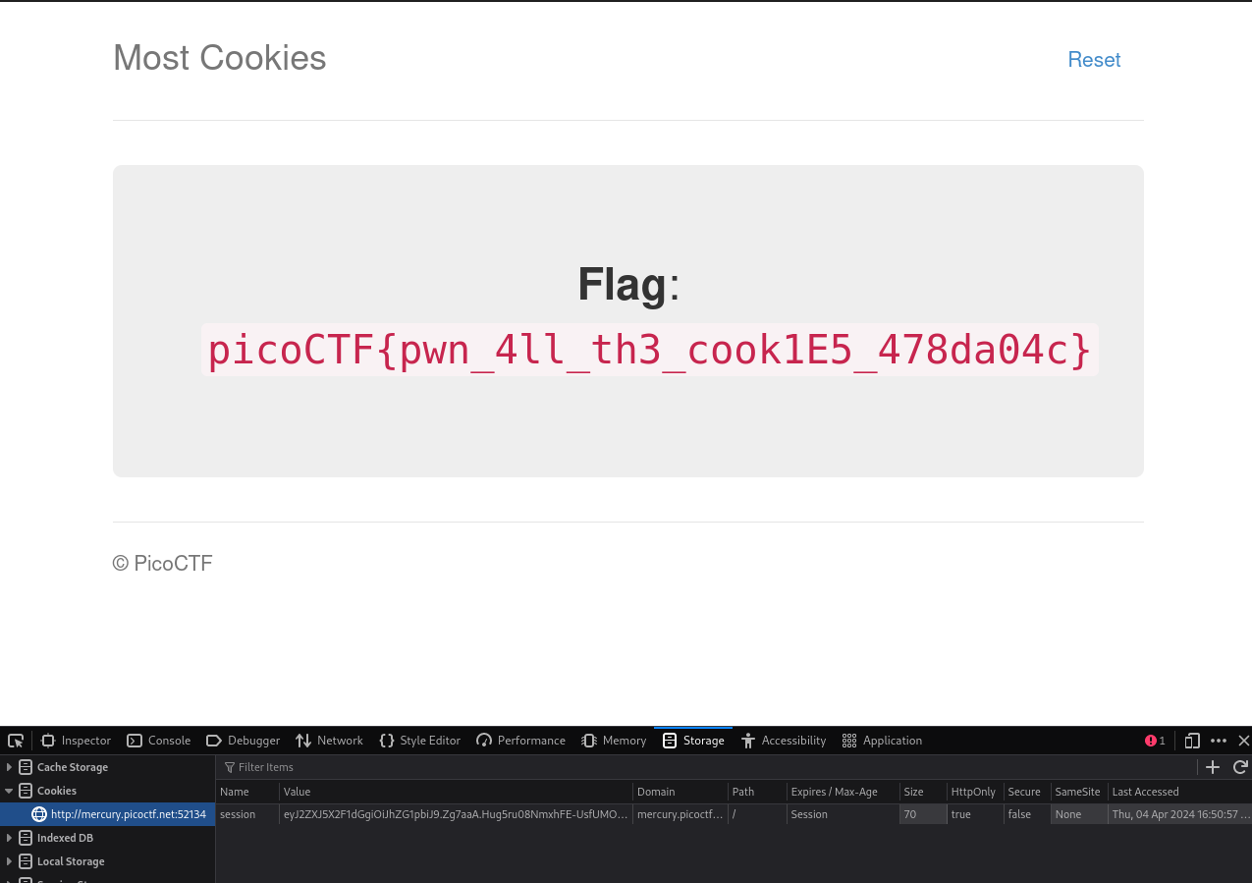Screen dimensions: 1252x883
Task: Click the element picker icon
Action: [15, 741]
